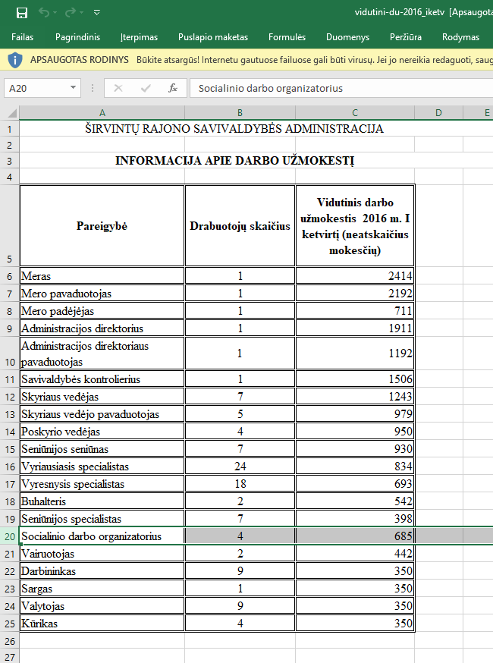Click the Protected View shield icon
The height and width of the screenshot is (663, 493).
click(x=16, y=59)
